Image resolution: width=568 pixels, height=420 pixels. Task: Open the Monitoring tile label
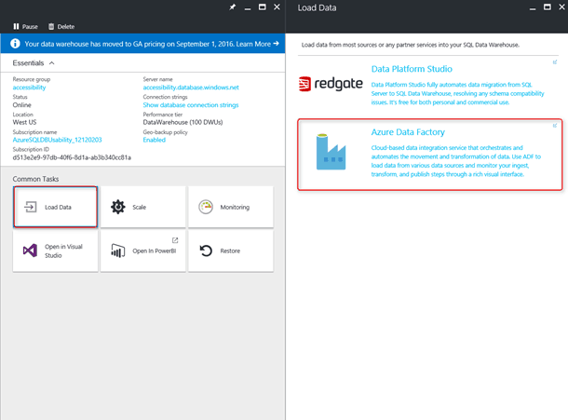[235, 208]
